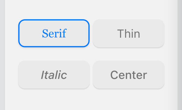Toggle Center below the Thin button
This screenshot has height=110, width=182.
pos(129,75)
